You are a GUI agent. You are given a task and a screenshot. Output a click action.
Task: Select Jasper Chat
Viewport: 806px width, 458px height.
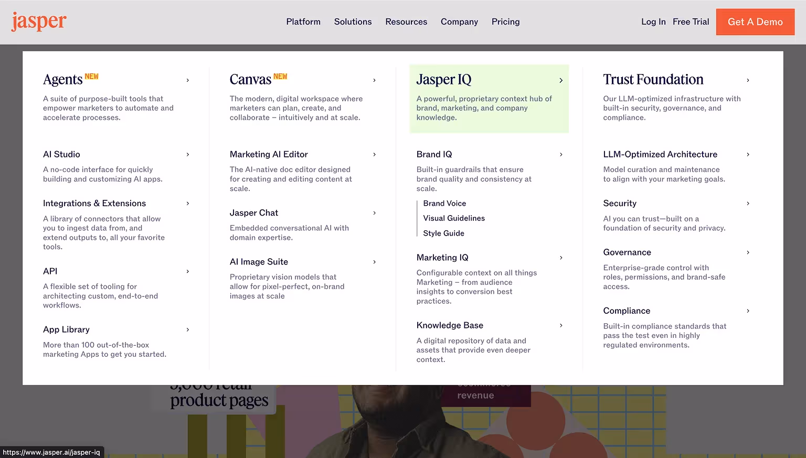(254, 213)
